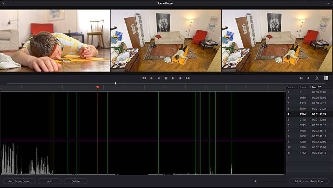Screen dimensions: 333x188
Task: Select scene 10 row with frame 4376
Action: click(x=309, y=147)
